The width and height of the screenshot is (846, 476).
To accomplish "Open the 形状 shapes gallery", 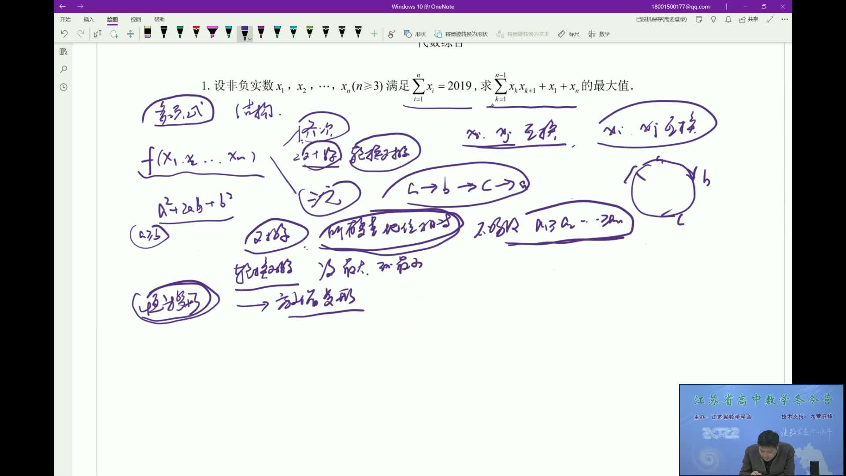I will (415, 34).
